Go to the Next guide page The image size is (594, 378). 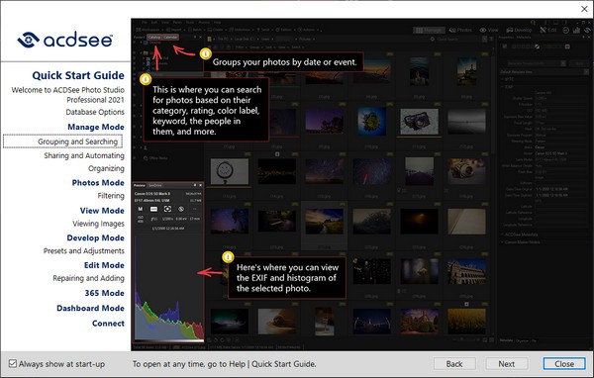[x=507, y=364]
